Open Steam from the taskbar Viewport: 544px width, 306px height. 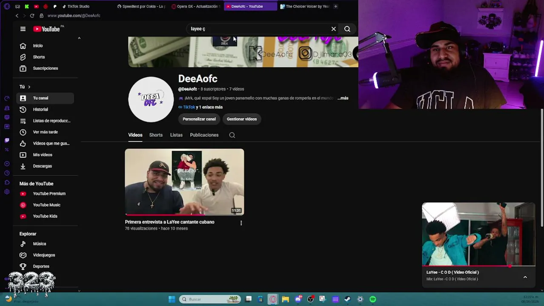348,299
